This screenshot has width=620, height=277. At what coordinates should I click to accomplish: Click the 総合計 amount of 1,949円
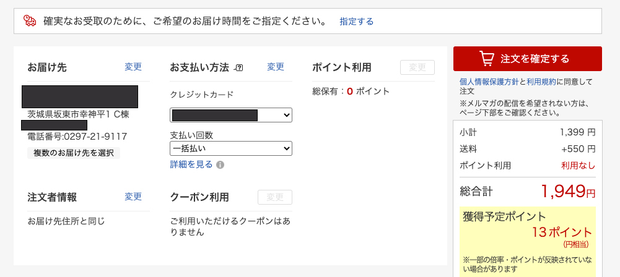coord(567,192)
